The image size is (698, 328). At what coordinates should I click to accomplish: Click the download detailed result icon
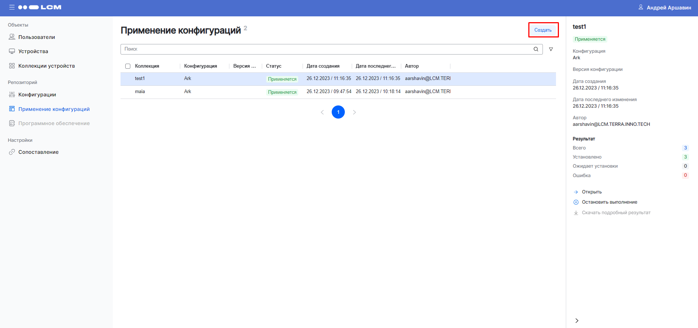pyautogui.click(x=576, y=213)
